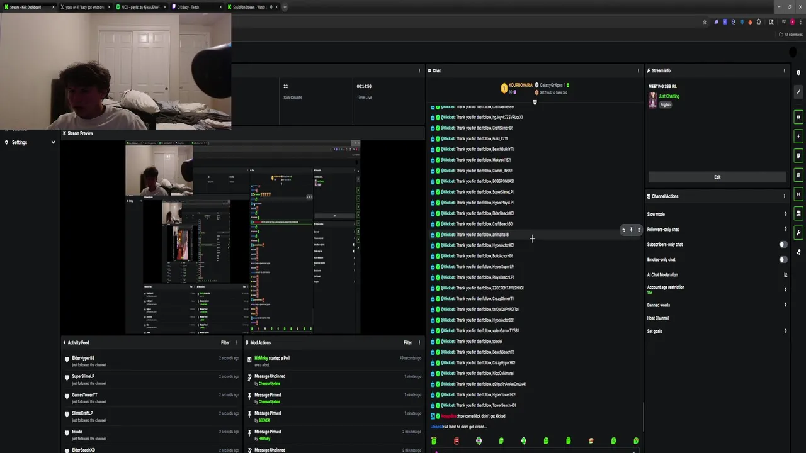
Task: Click the SEENER moderator name
Action: tap(263, 420)
